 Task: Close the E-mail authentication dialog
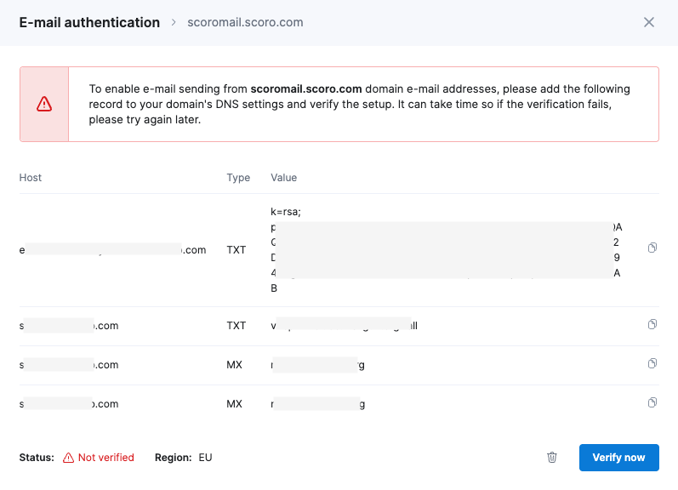[x=648, y=22]
